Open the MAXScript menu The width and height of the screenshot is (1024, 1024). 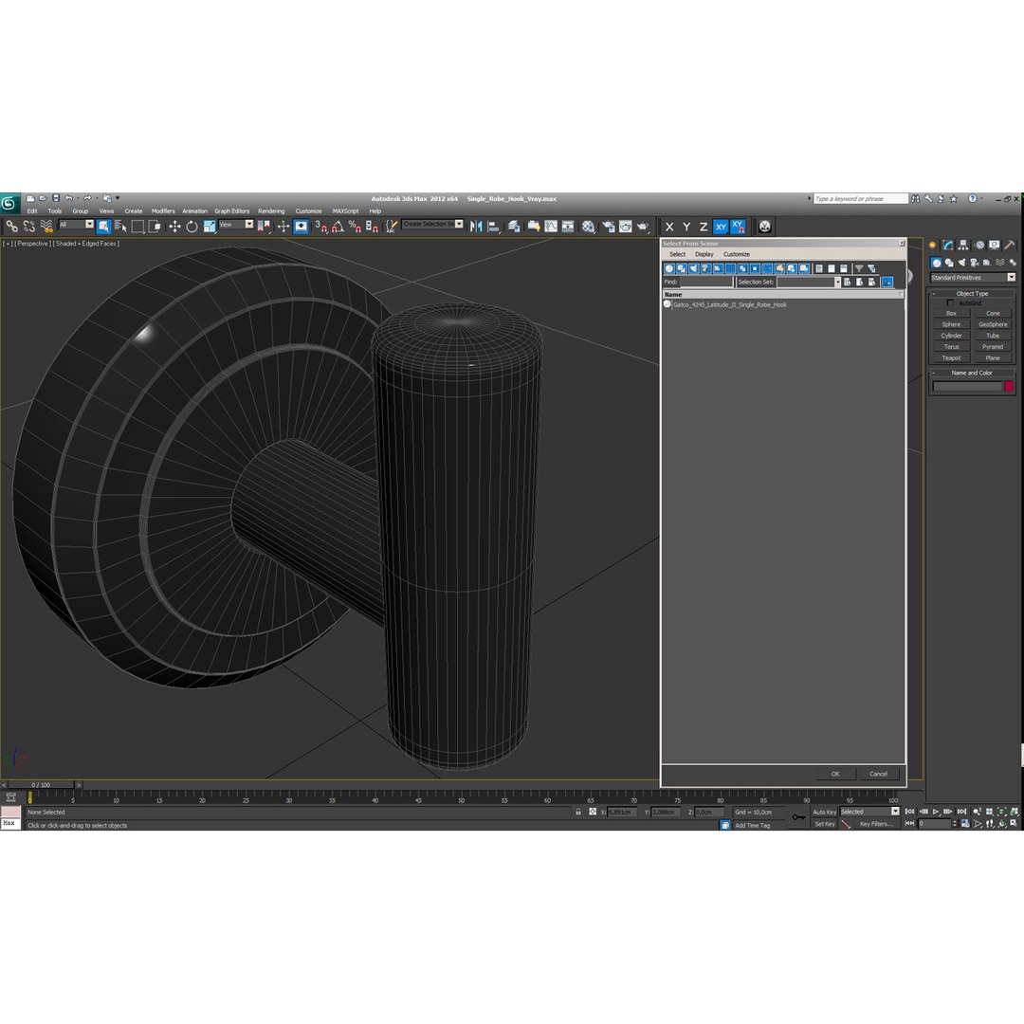click(x=345, y=210)
